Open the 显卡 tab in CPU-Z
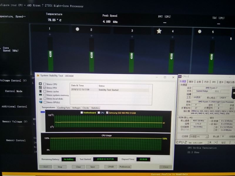Viewport: 235px width, 176px height. tap(221, 82)
